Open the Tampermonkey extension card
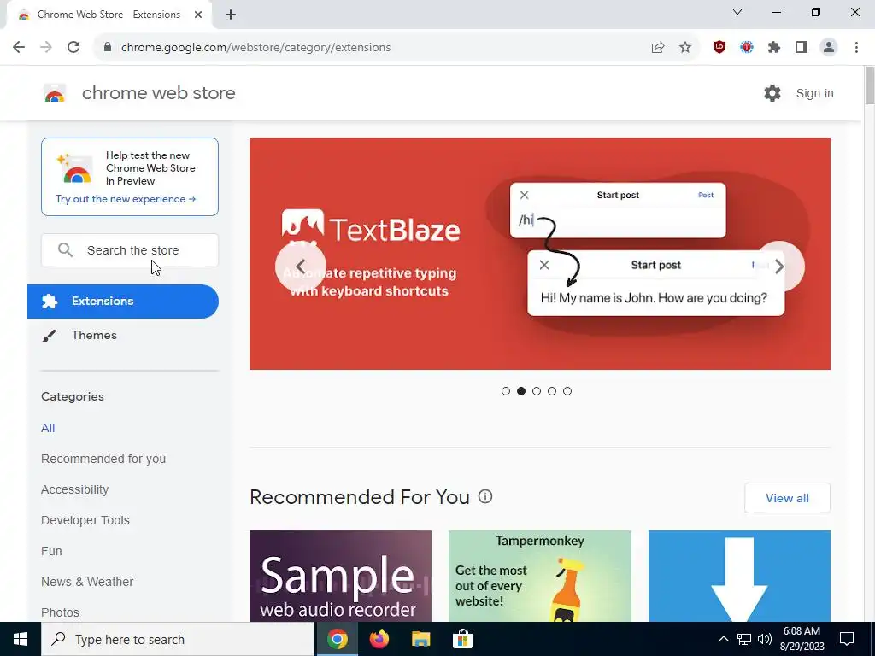The height and width of the screenshot is (656, 875). 540,577
